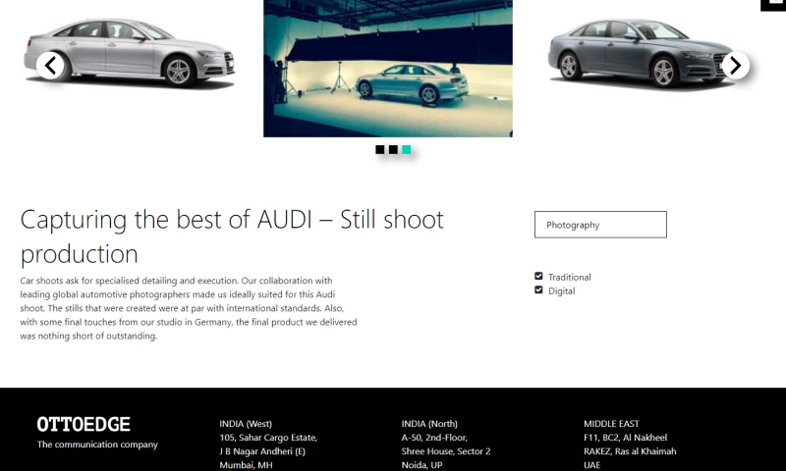Screen dimensions: 786x471
Task: Open the grey Audi image on right
Action: (642, 53)
